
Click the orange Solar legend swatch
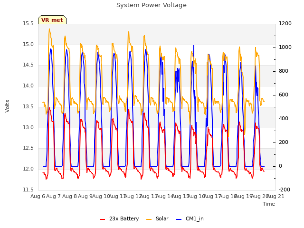point(149,219)
